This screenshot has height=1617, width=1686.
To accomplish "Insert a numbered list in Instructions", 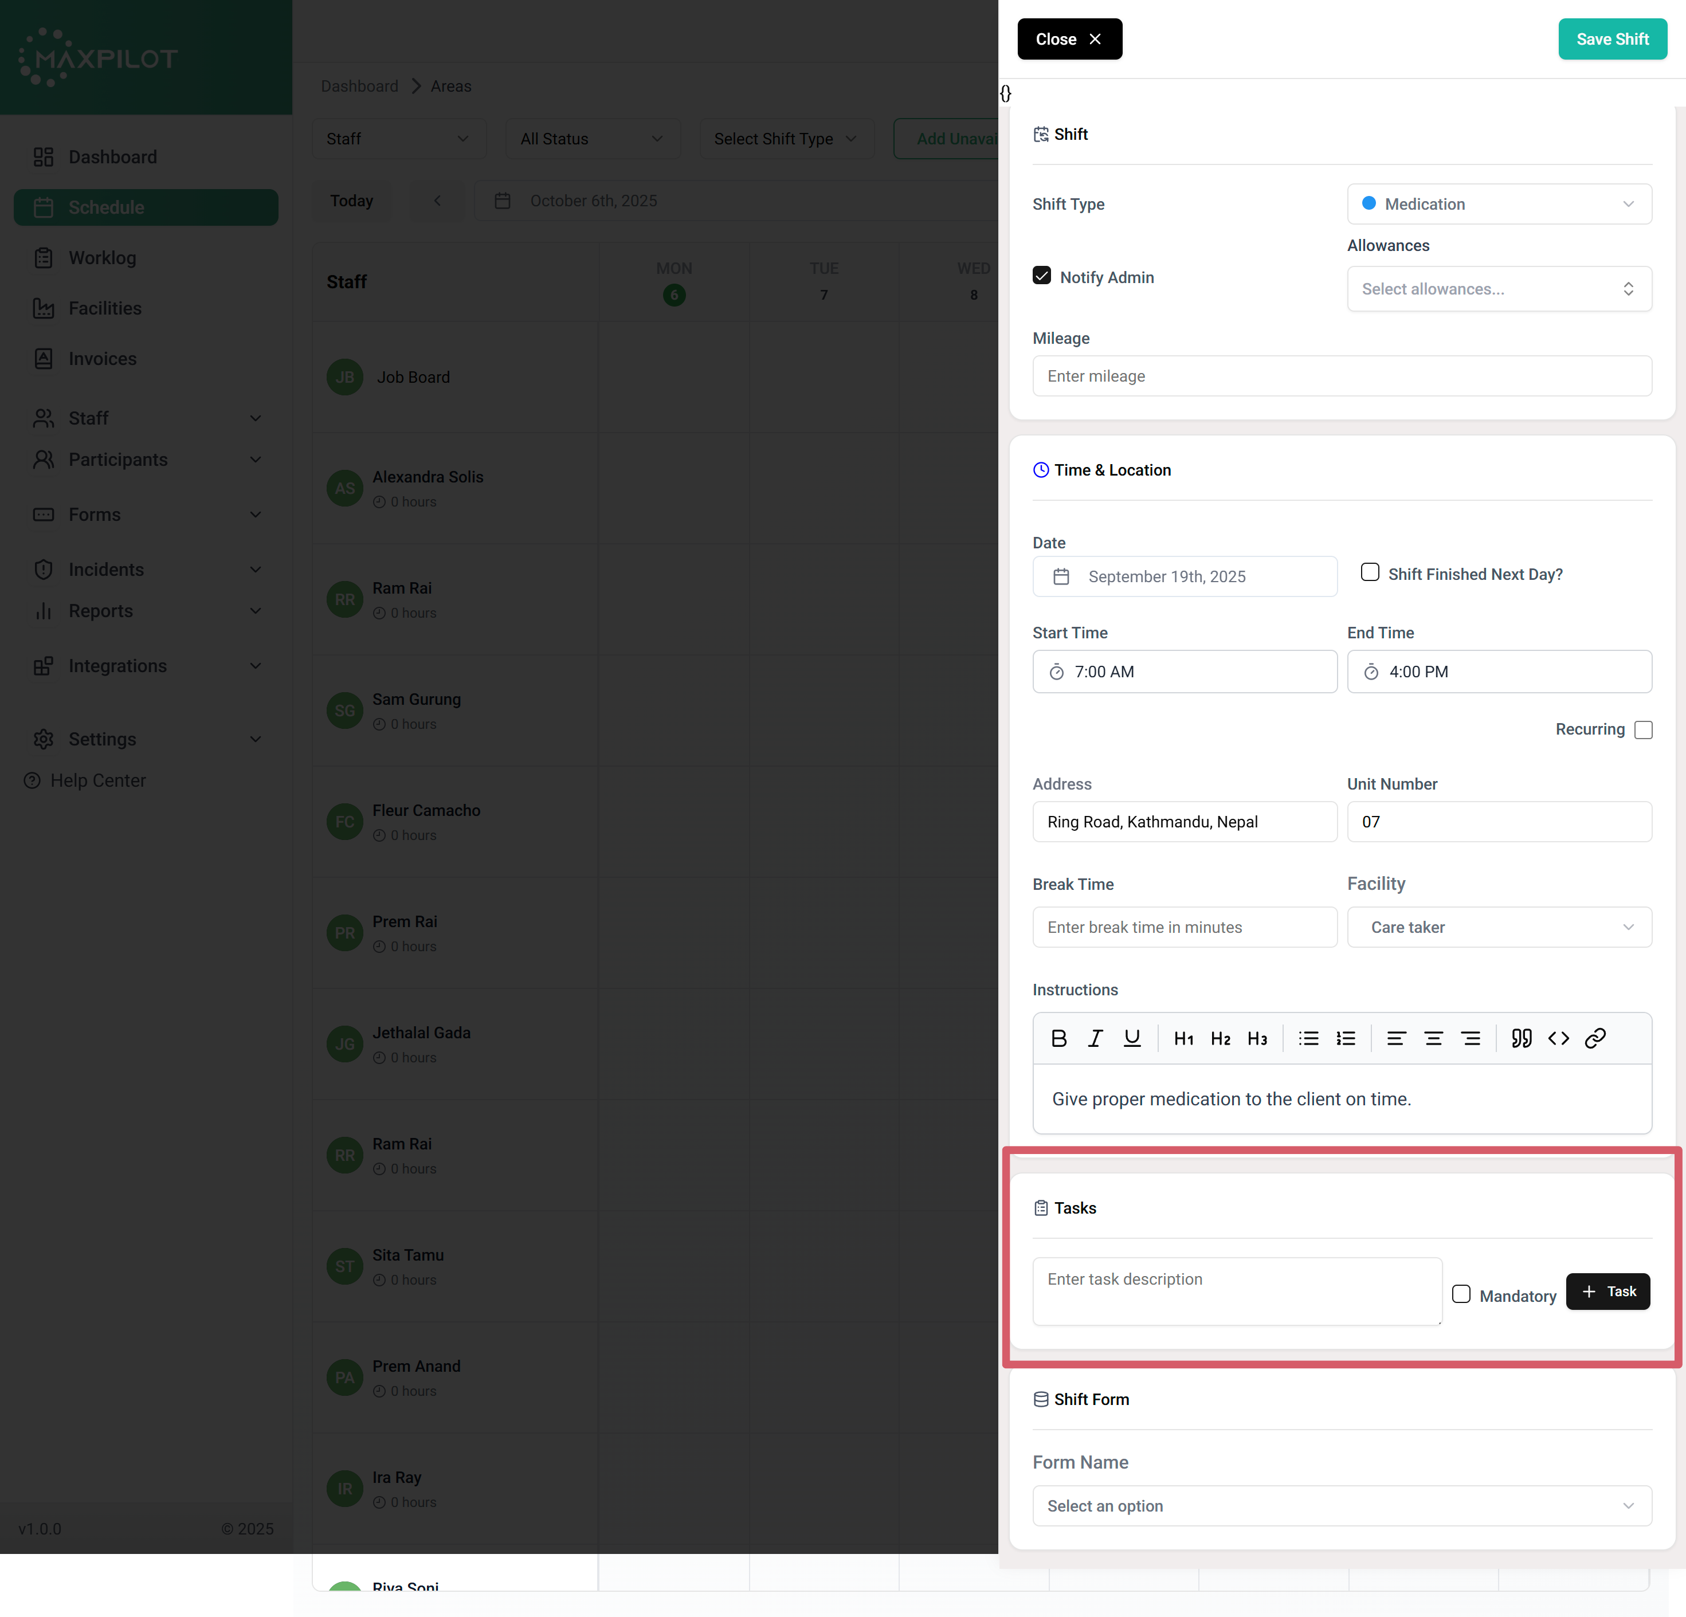I will [1346, 1038].
